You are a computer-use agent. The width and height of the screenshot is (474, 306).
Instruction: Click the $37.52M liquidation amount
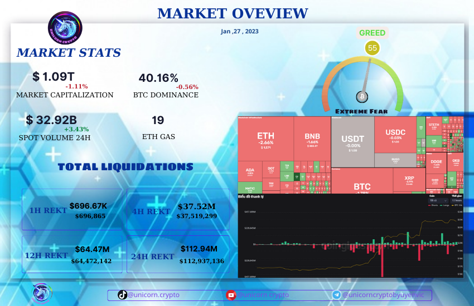pyautogui.click(x=197, y=206)
